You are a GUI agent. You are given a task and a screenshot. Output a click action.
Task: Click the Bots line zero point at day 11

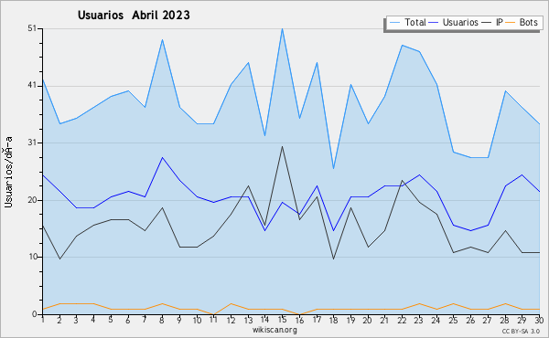(x=213, y=314)
